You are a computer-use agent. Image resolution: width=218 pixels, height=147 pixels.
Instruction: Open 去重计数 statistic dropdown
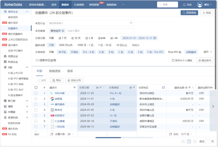pyautogui.click(x=73, y=134)
